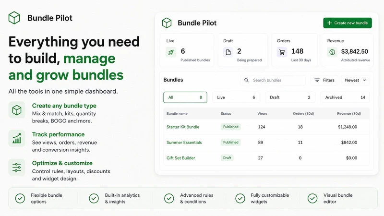Click the 148 orders count
384x216 pixels.
click(297, 51)
